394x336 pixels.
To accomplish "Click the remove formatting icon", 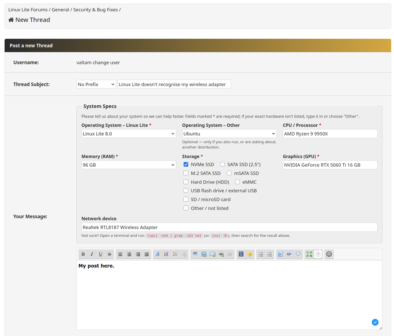I will pyautogui.click(x=184, y=254).
